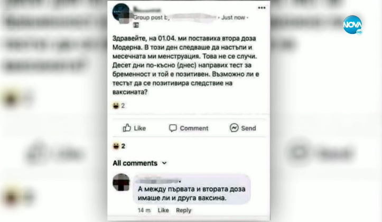The image size is (382, 222).
Task: Click the reaction count 2 under the post
Action: click(x=123, y=106)
